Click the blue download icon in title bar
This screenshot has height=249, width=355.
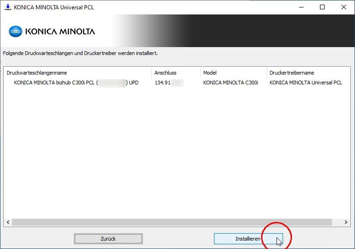click(7, 7)
